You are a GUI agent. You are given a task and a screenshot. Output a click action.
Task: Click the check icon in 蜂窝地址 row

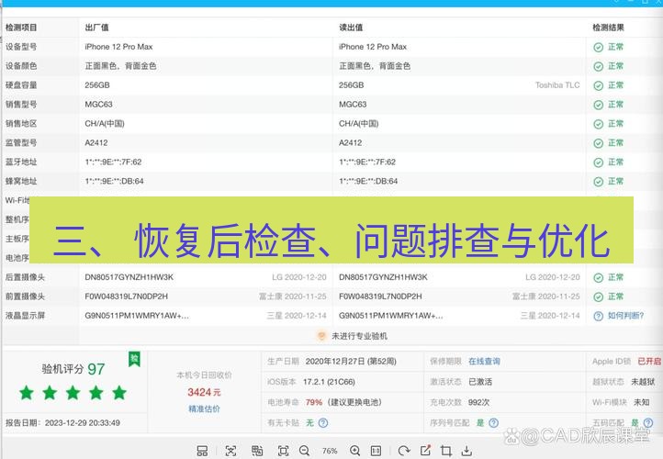pos(599,182)
